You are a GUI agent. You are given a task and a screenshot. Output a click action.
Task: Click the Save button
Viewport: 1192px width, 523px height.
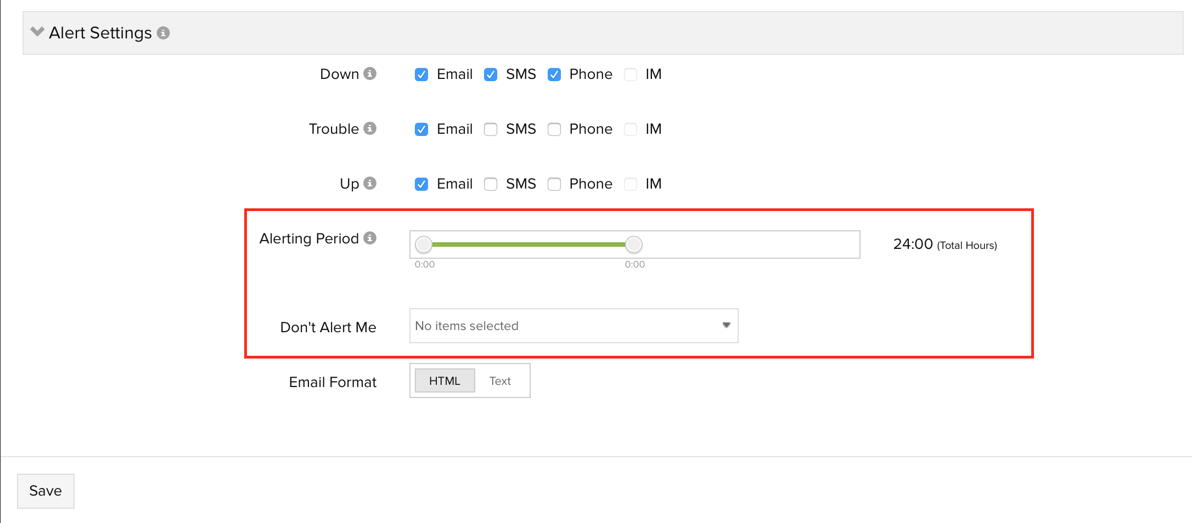tap(46, 491)
